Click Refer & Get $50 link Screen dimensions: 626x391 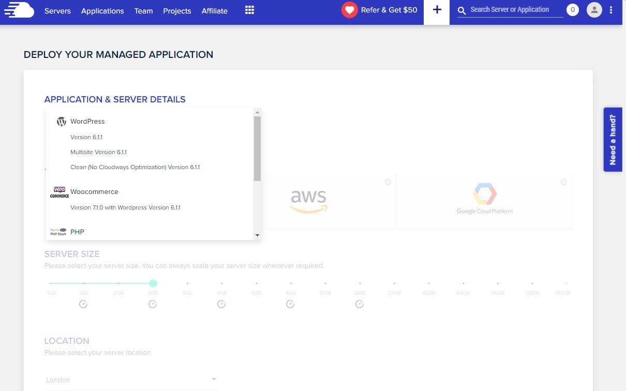point(389,10)
